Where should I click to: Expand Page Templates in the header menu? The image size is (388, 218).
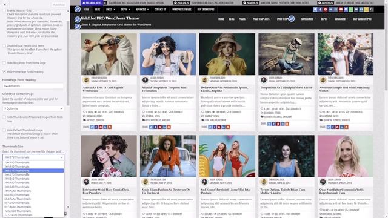coord(263,19)
